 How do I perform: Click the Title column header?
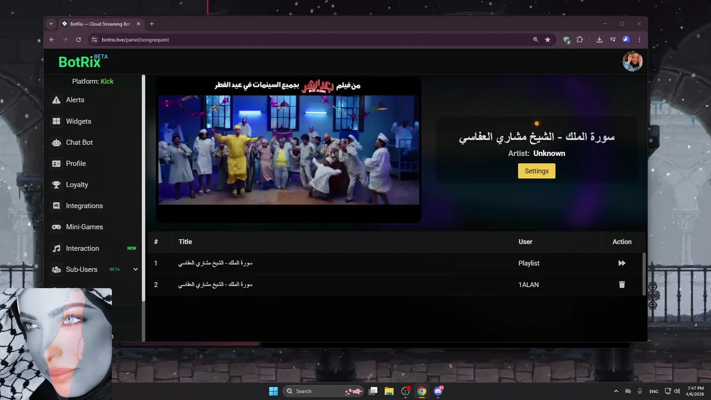185,242
